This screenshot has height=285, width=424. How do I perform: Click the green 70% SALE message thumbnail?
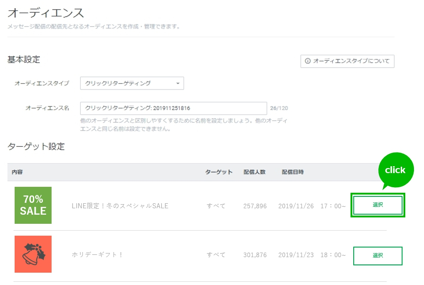click(x=32, y=205)
